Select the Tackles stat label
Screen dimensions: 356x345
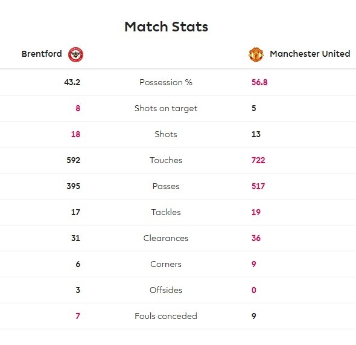click(x=166, y=212)
